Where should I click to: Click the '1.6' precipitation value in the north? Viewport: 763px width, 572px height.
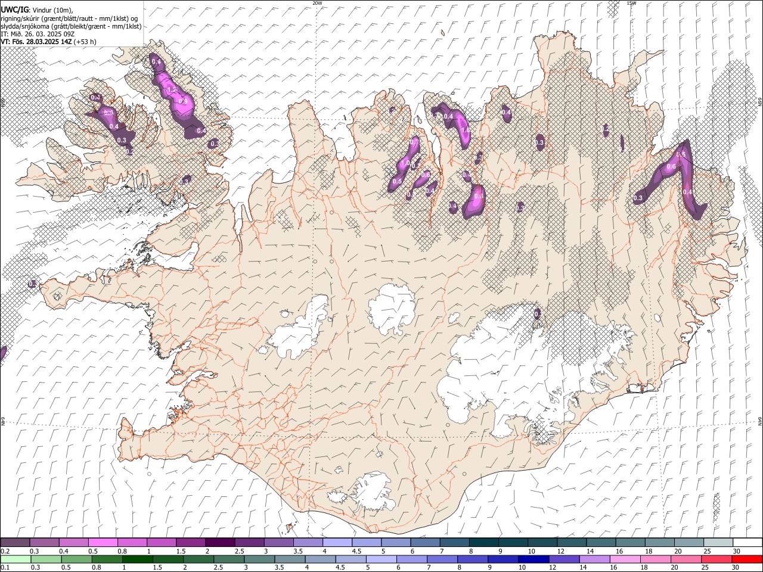(x=466, y=130)
